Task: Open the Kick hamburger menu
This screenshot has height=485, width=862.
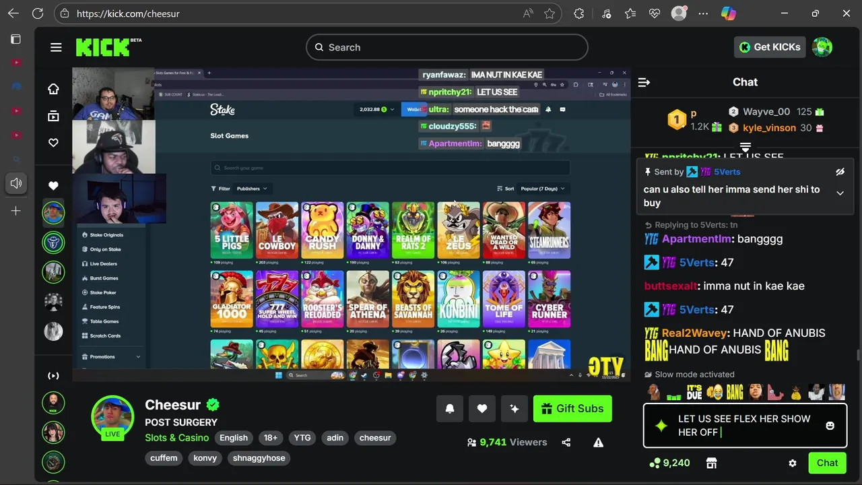Action: point(56,47)
